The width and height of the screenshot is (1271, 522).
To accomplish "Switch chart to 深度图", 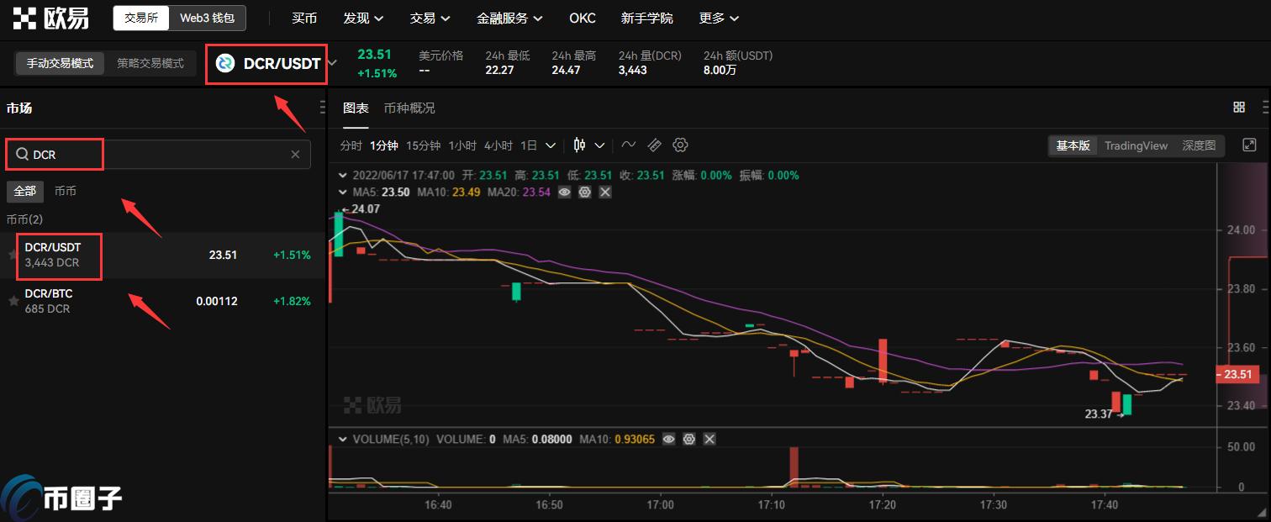I will [1199, 145].
